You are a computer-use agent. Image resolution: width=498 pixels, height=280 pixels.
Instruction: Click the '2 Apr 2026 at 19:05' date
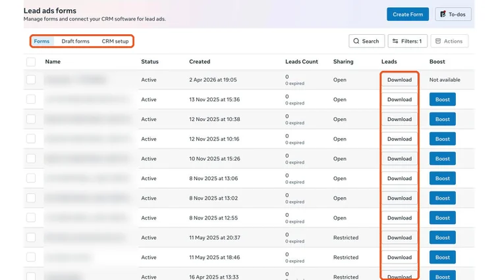tap(213, 80)
